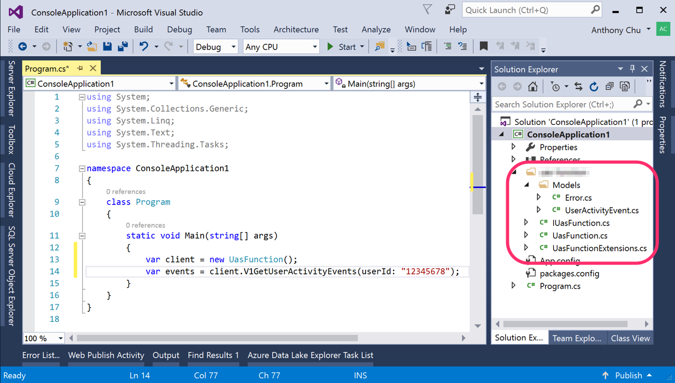Save the current file with Save icon
Viewport: 675px width, 383px height.
pos(108,46)
